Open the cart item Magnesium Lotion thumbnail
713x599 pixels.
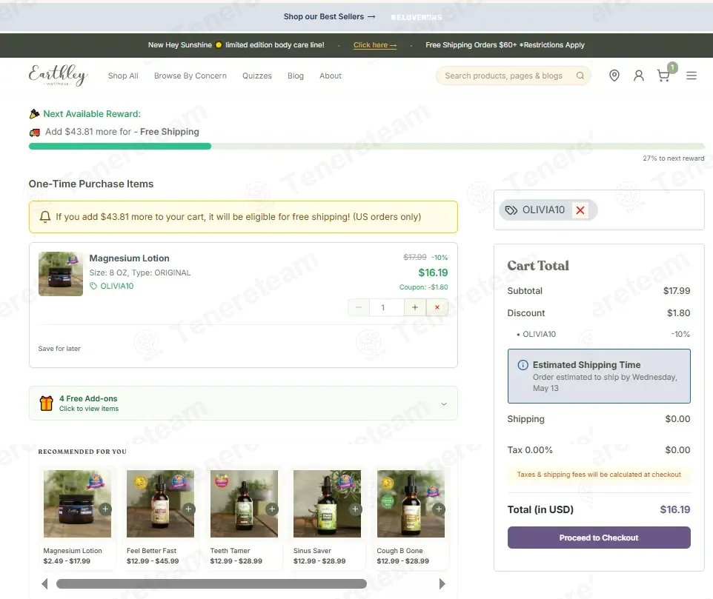61,274
